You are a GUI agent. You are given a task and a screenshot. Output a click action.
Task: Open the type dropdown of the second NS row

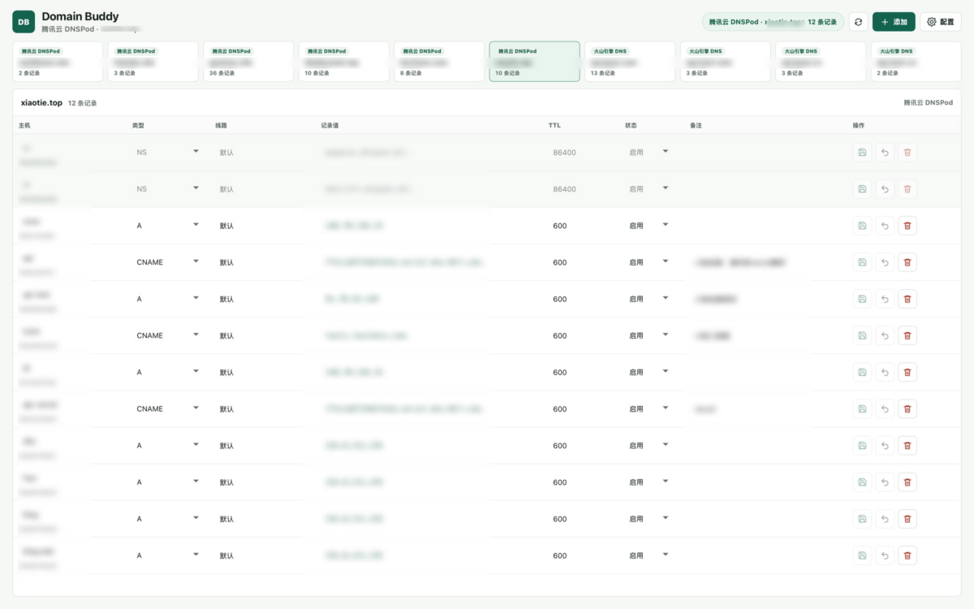[167, 189]
